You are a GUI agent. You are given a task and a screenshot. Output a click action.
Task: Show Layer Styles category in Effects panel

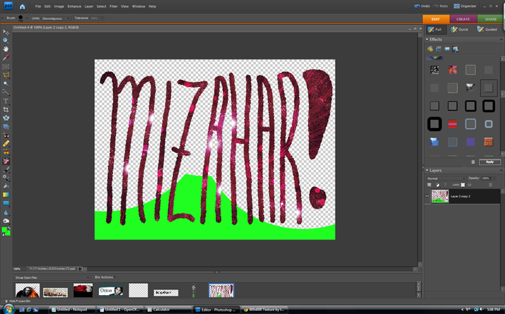point(438,49)
